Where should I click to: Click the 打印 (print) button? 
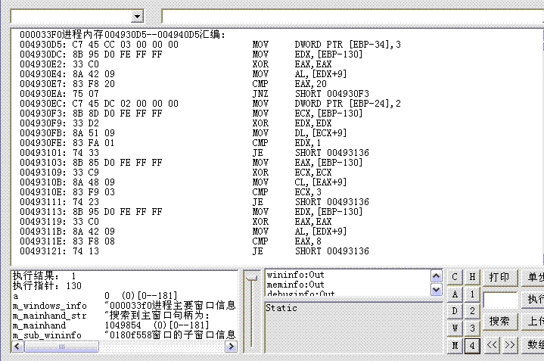point(499,277)
